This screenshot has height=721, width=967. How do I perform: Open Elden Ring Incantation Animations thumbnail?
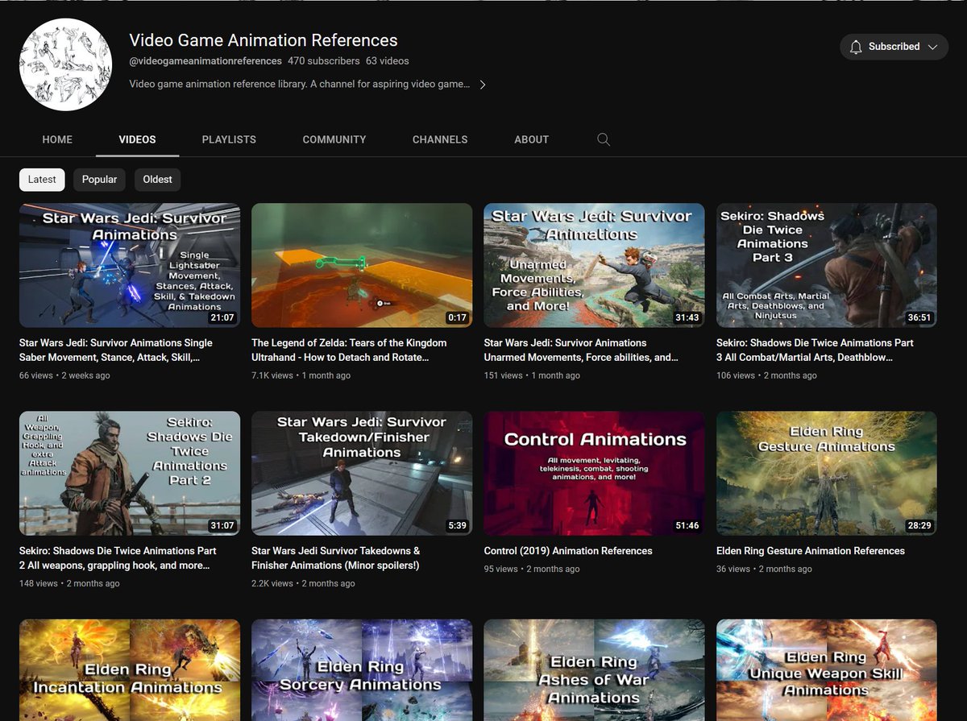point(130,670)
